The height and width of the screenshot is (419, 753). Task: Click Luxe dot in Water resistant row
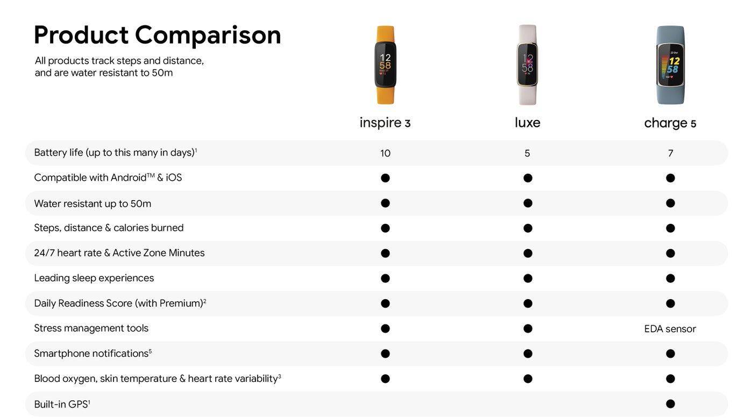(x=528, y=203)
